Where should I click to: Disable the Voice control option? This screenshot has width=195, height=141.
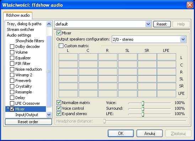tap(59, 108)
